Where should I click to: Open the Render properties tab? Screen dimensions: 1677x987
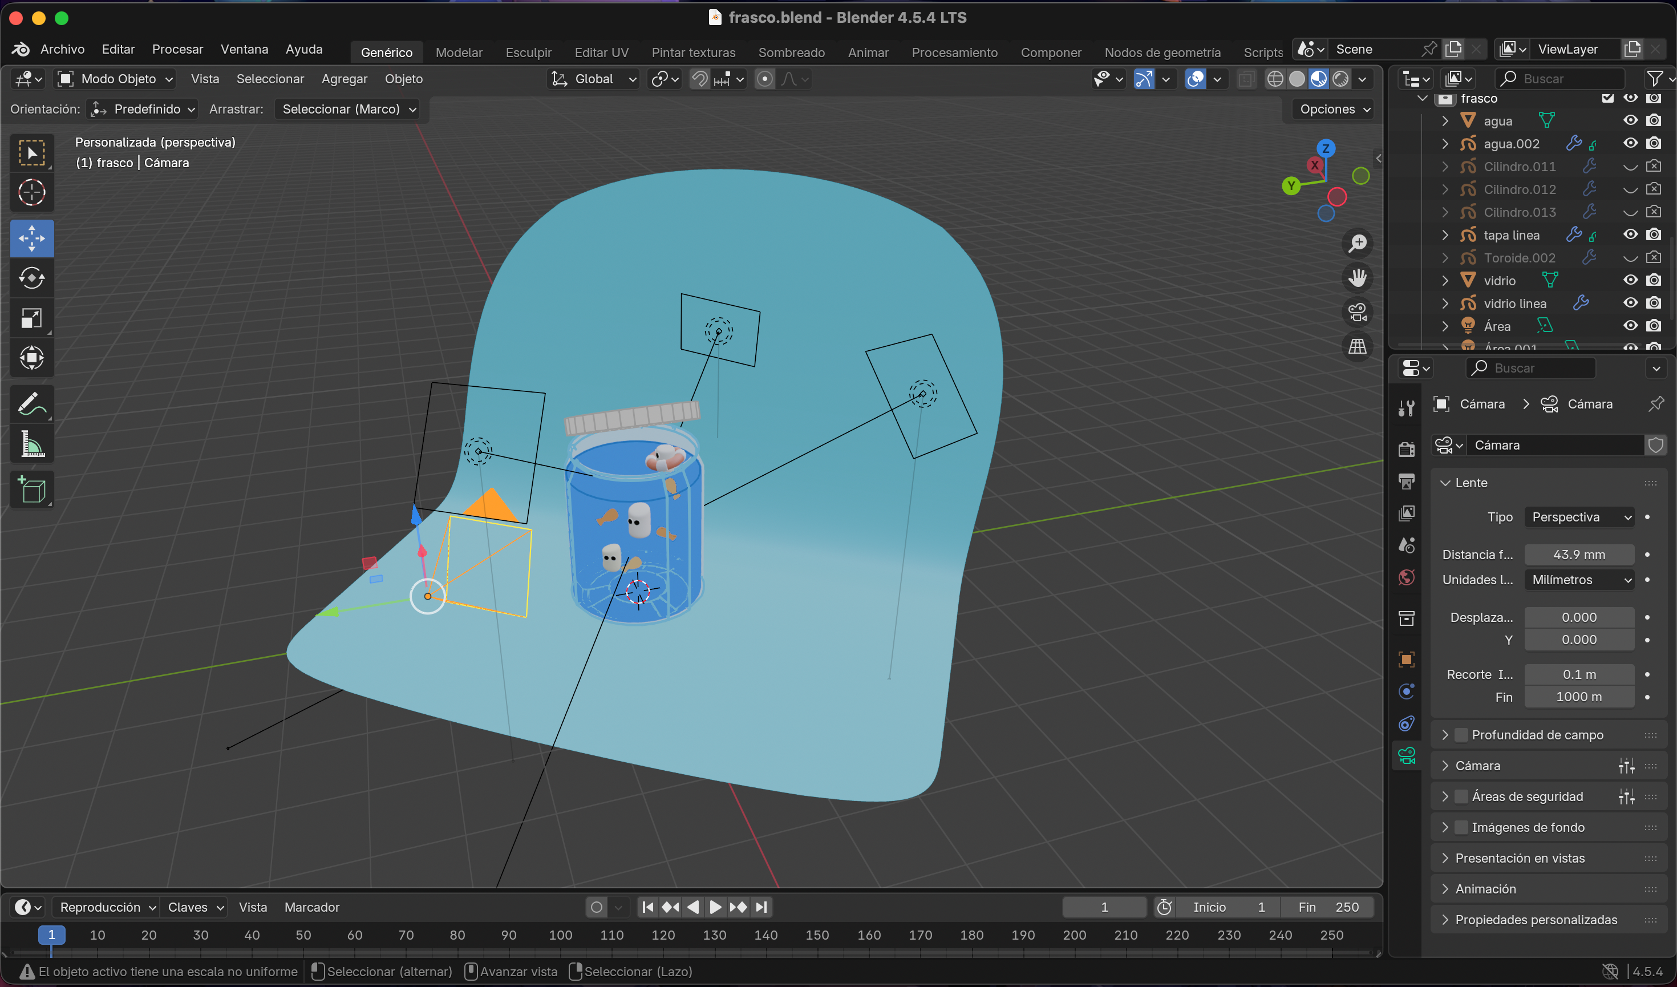pos(1406,449)
